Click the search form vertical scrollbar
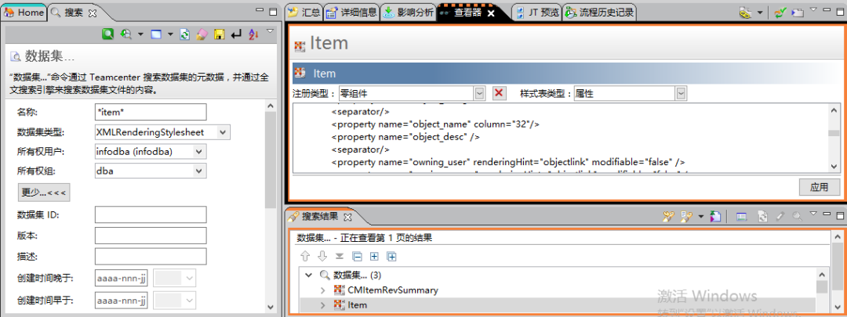This screenshot has width=847, height=317. point(271,159)
